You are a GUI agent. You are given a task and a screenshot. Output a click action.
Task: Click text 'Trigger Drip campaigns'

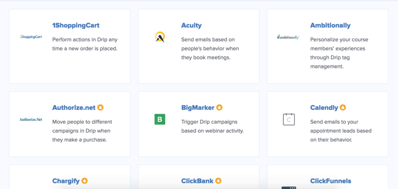[209, 122]
